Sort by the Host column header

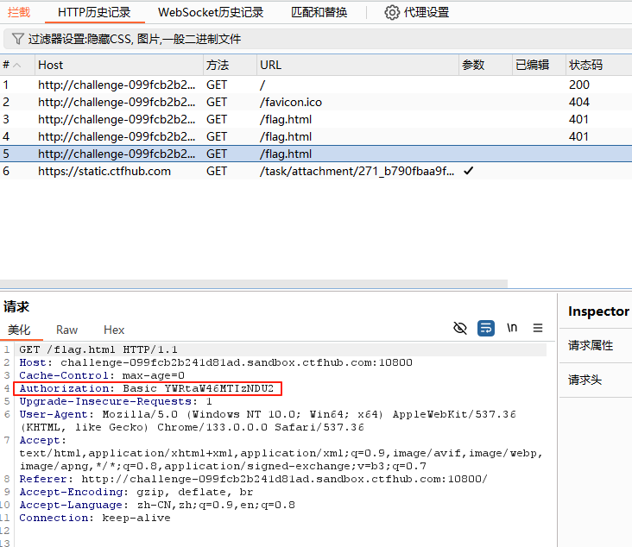coord(119,65)
